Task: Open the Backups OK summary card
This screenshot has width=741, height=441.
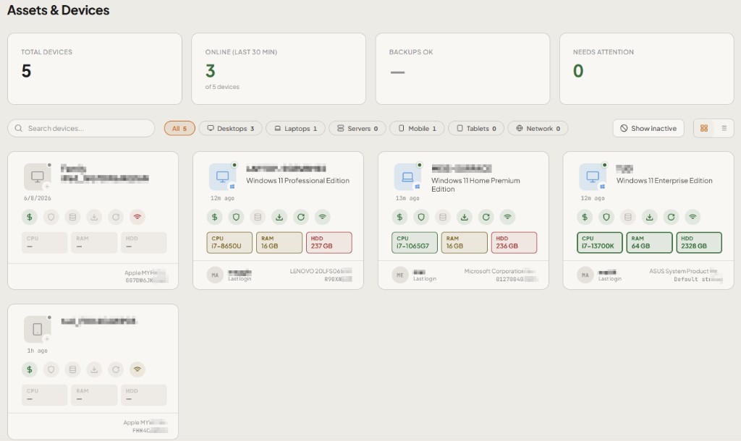Action: [462, 69]
